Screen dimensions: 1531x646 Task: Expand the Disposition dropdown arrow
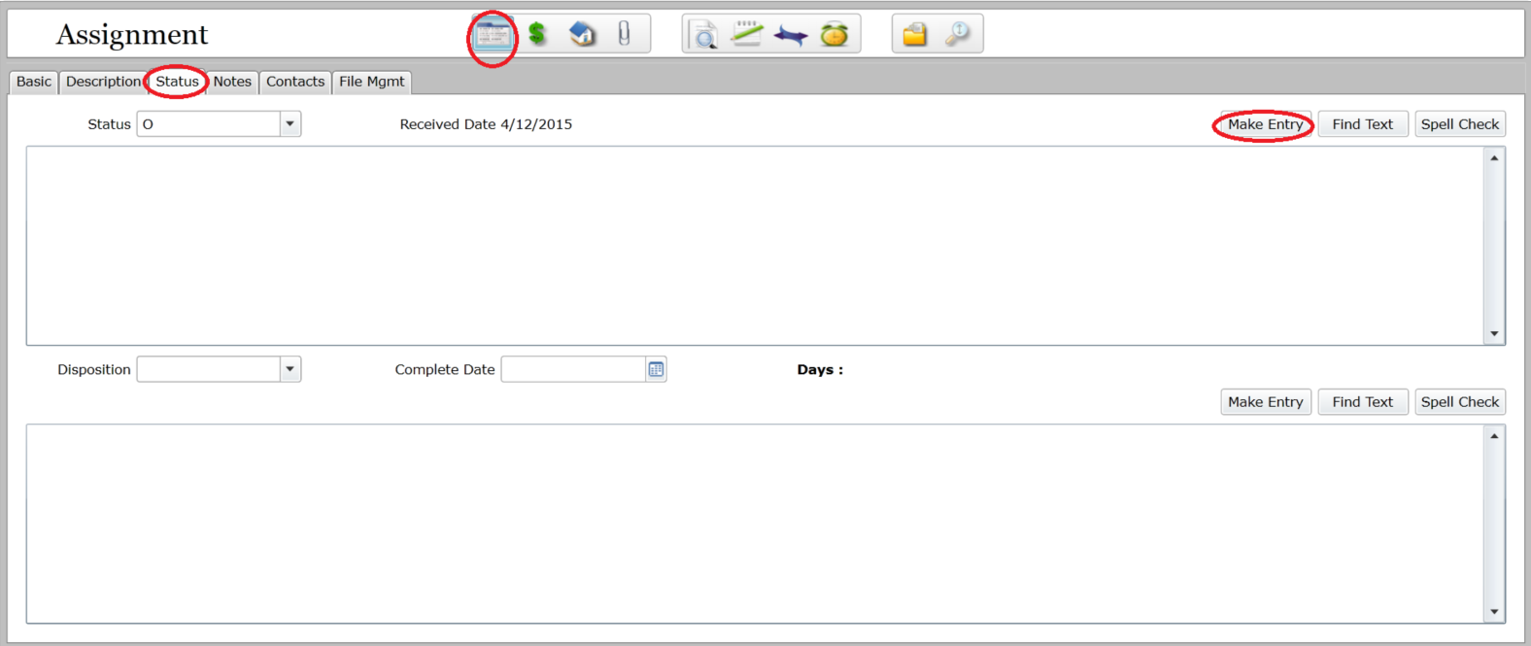click(x=290, y=369)
